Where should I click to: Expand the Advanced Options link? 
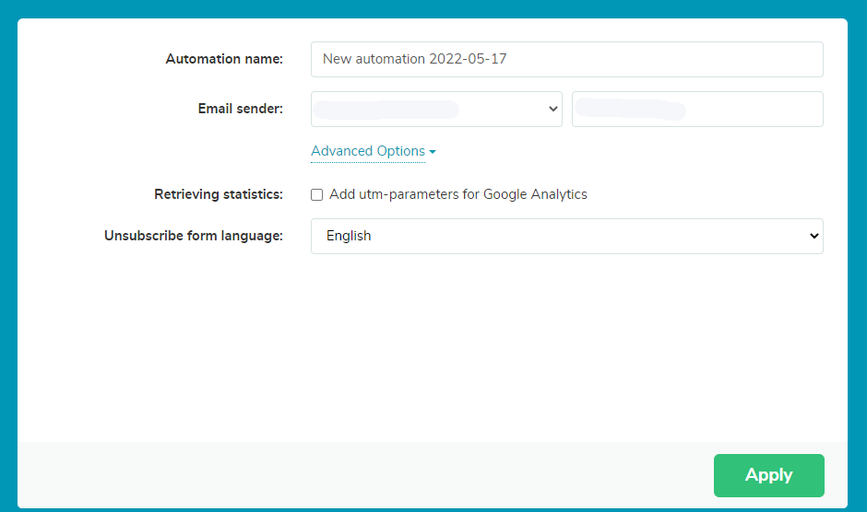tap(368, 151)
